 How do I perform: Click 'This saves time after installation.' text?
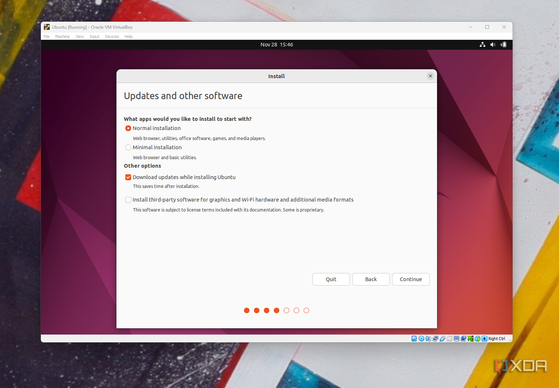(166, 186)
